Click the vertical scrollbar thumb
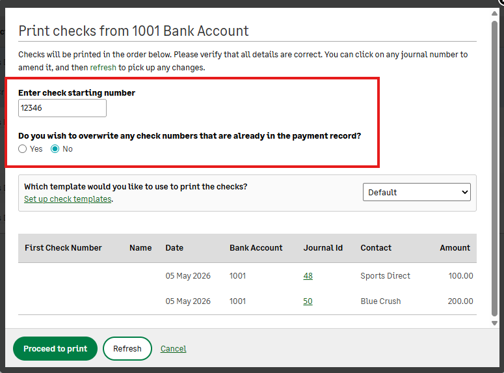 point(494,169)
